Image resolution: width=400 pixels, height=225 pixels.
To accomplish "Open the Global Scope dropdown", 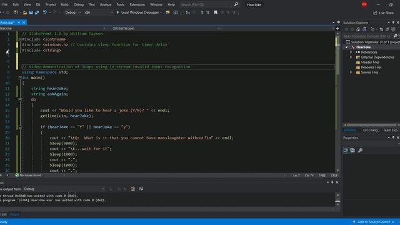I will [166, 28].
